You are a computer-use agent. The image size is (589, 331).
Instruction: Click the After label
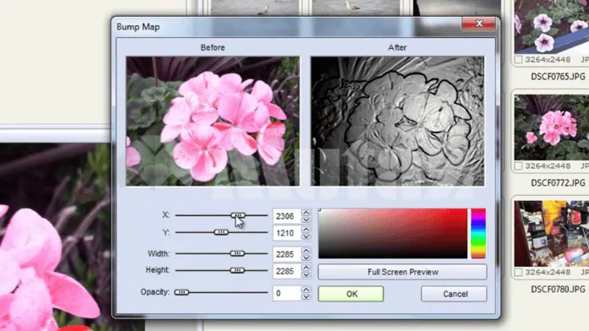tap(397, 48)
